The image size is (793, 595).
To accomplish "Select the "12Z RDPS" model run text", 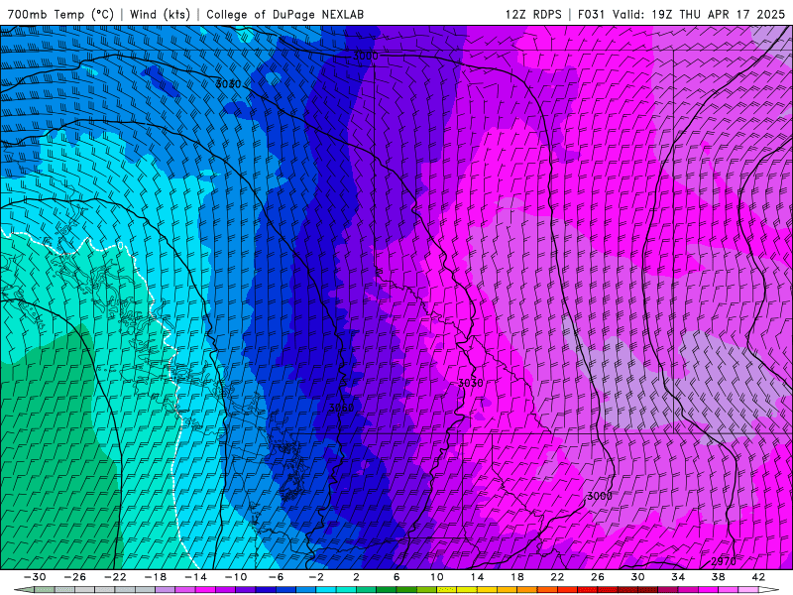I will (x=533, y=14).
